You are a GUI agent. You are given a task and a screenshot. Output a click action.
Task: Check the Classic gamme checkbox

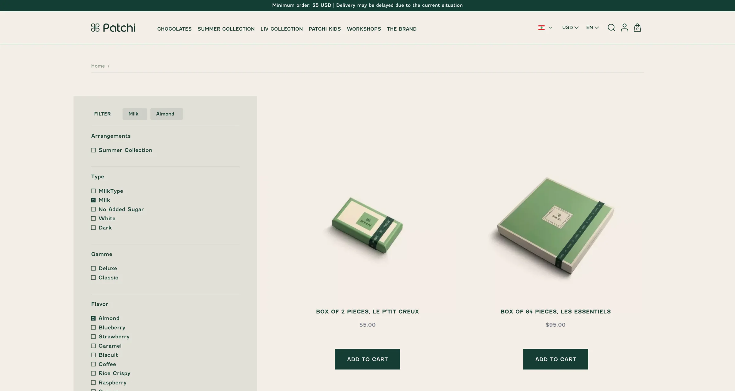[x=93, y=277]
